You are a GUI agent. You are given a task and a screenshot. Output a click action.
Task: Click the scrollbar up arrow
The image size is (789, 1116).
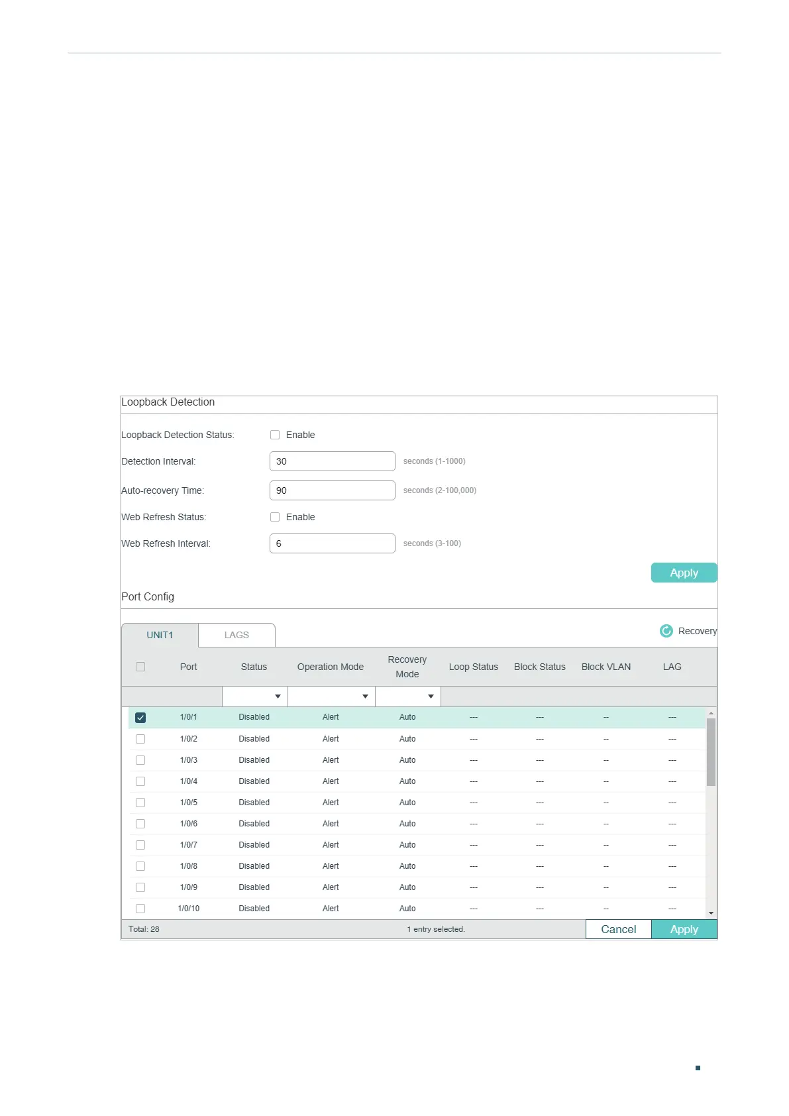(x=711, y=713)
